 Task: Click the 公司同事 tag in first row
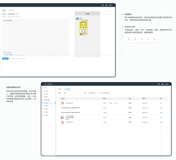[110, 103]
